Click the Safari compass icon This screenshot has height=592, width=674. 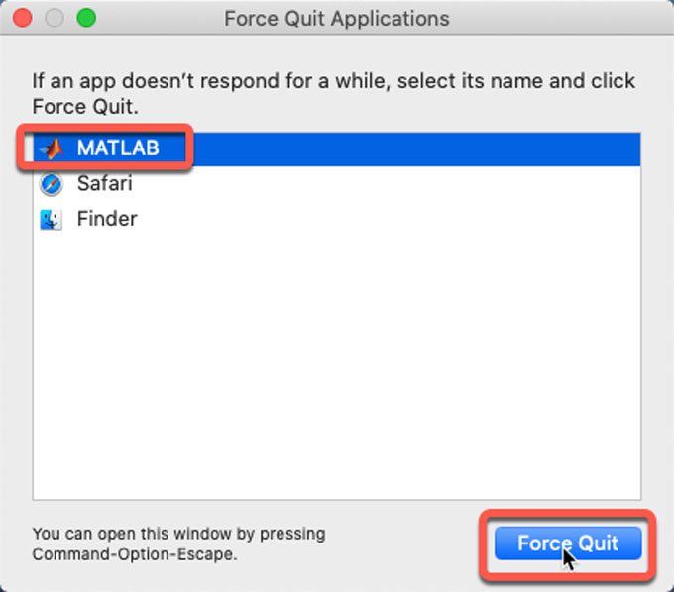tap(52, 184)
